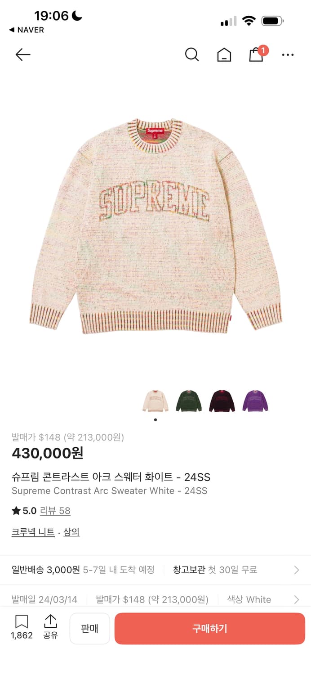Image resolution: width=311 pixels, height=675 pixels.
Task: Bookmark this item with 1,862 saves
Action: point(22,628)
